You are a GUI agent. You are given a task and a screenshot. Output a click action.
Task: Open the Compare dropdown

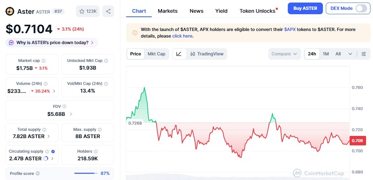pos(285,54)
